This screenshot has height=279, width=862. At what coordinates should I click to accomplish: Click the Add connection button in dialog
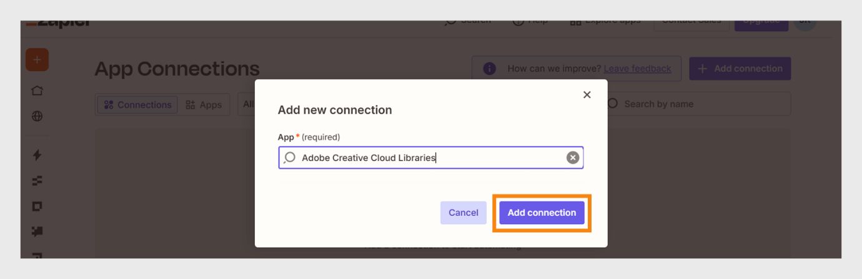(542, 213)
